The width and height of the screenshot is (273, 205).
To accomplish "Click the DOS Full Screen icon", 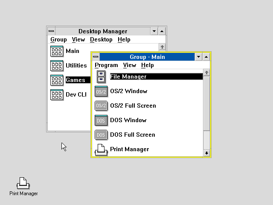I will [101, 135].
